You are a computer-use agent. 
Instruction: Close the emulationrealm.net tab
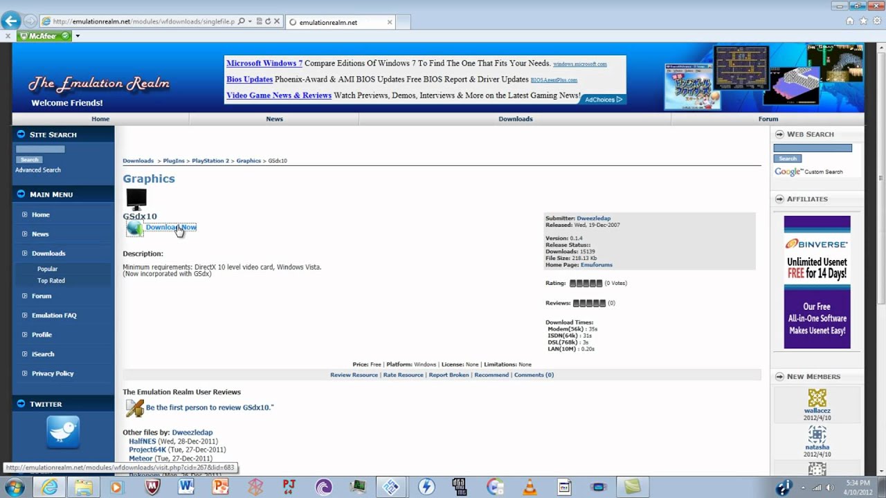390,22
